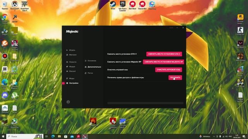
Task: Select the Majestic launcher desktop shortcut
Action: pos(15,45)
